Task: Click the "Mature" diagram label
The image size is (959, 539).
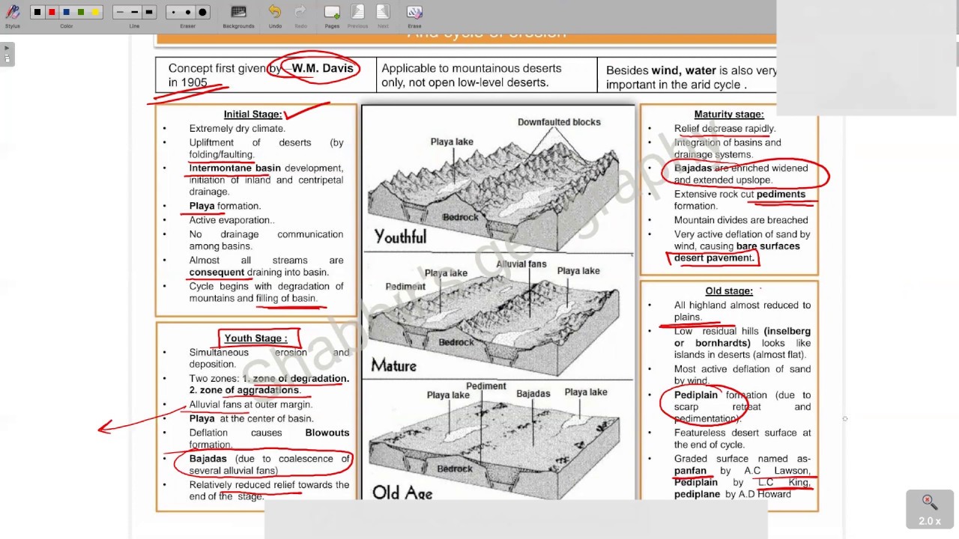Action: coord(394,365)
